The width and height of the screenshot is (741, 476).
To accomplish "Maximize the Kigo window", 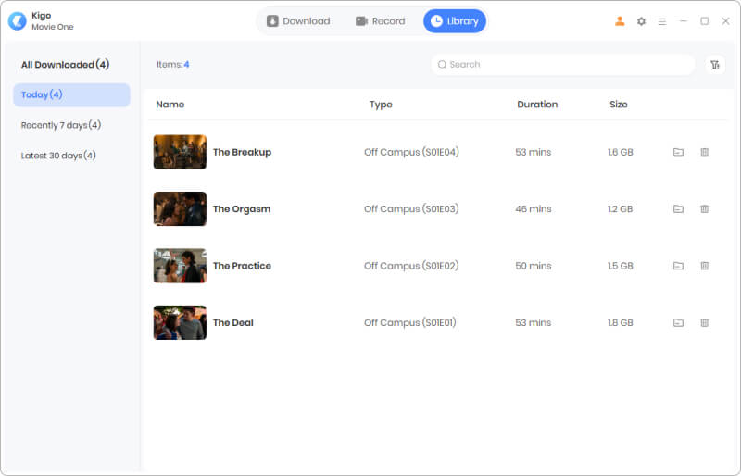I will click(705, 21).
